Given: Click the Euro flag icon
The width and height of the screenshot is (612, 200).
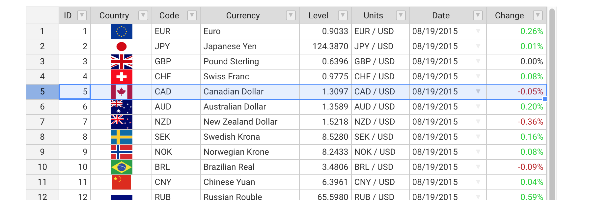Looking at the screenshot, I should pos(122,31).
